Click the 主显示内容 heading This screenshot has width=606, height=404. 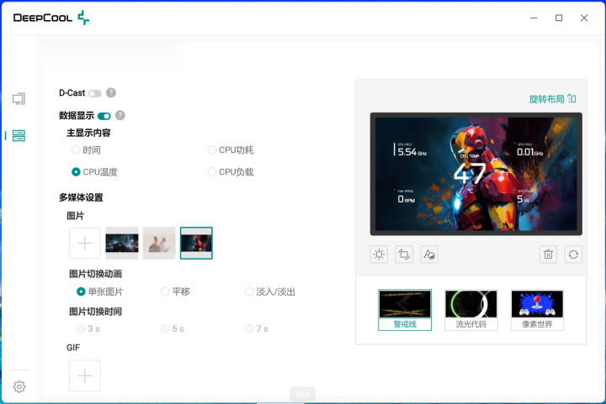coord(89,133)
